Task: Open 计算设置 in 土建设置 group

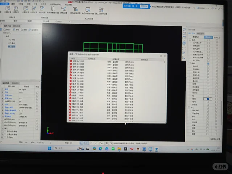Action: [x=8, y=10]
